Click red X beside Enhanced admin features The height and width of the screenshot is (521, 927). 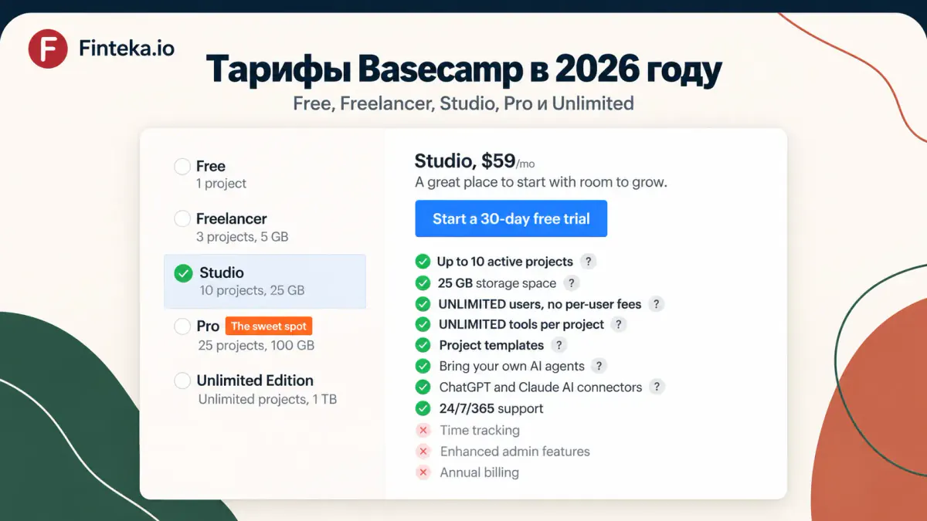coord(423,451)
